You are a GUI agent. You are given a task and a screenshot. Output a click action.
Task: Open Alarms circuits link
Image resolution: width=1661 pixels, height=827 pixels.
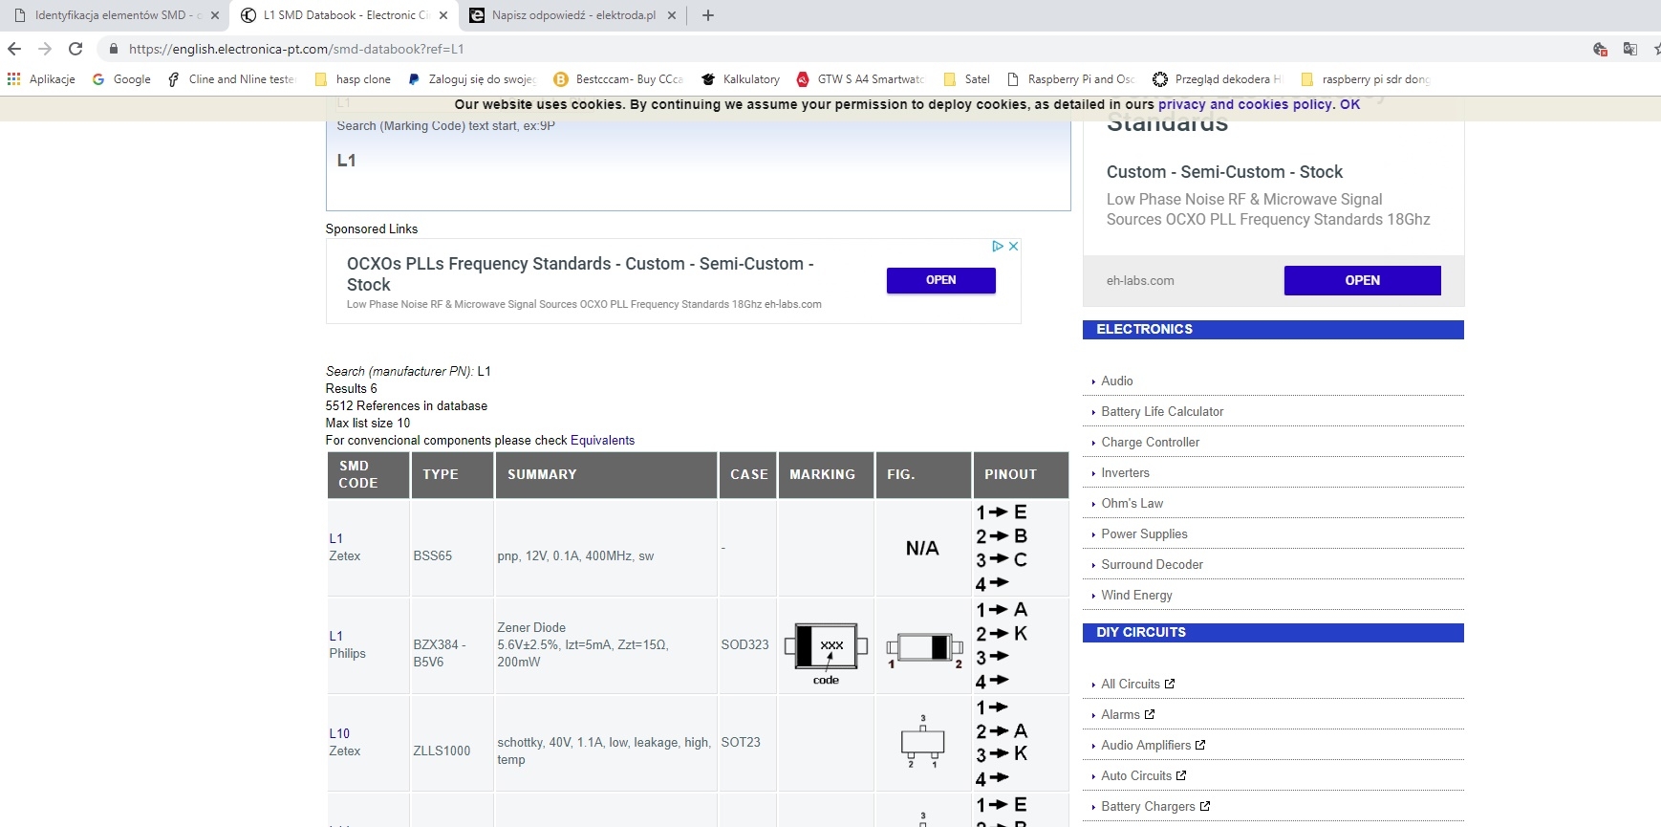1128,714
